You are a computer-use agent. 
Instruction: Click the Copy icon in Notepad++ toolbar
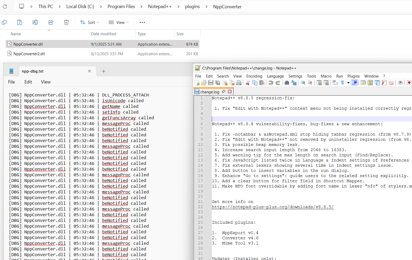tap(255, 83)
